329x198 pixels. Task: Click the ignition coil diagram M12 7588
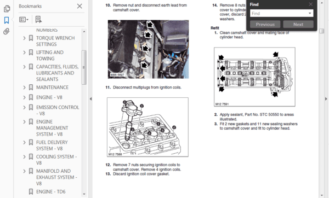point(148,127)
